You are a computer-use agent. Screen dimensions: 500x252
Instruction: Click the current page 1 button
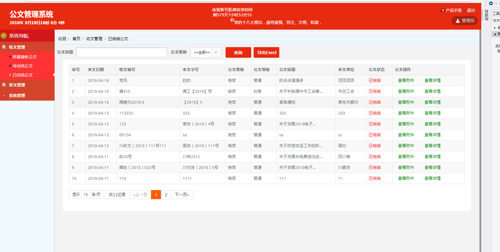156,194
